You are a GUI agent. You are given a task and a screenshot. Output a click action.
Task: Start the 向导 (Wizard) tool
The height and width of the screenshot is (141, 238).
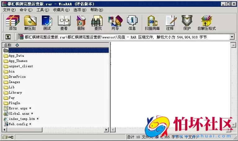click(115, 23)
